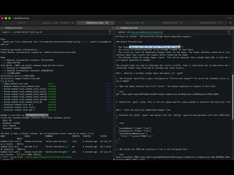The width and height of the screenshot is (234, 175).
Task: Switch to the caddy run --config tab ⌘2
Action: tap(58, 23)
